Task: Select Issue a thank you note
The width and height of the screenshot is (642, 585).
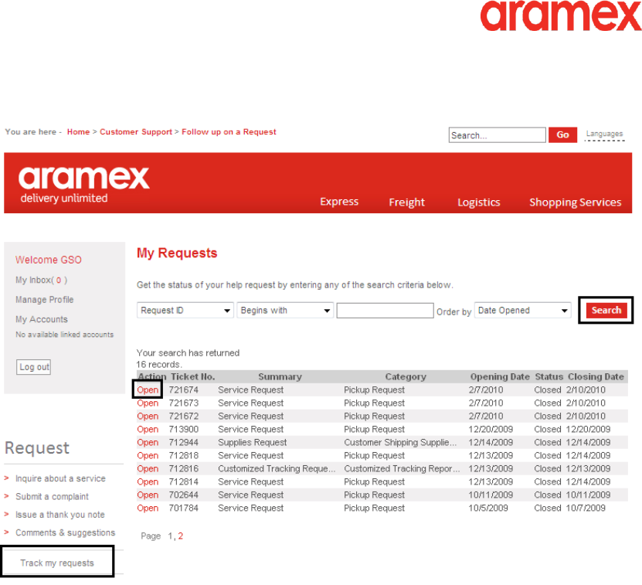Action: tap(60, 515)
